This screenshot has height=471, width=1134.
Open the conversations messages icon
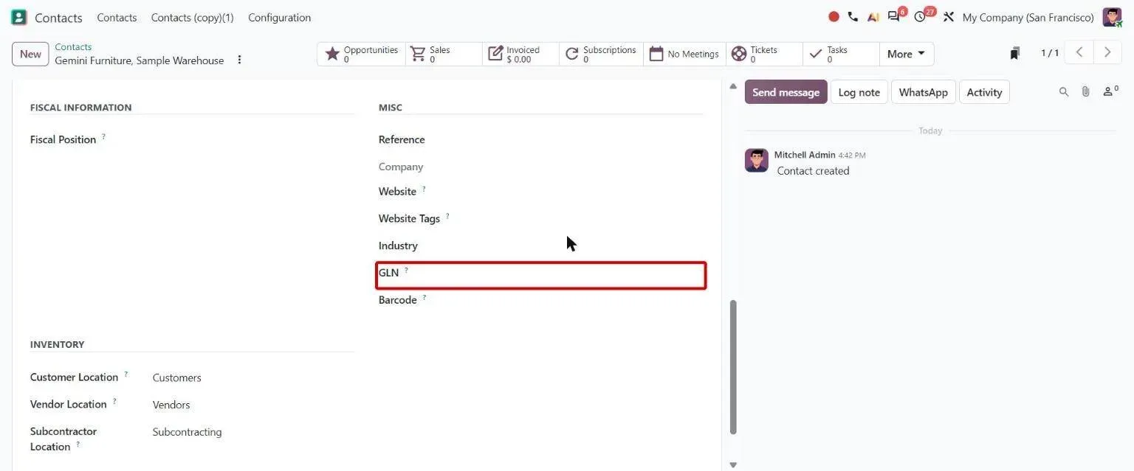tap(896, 15)
